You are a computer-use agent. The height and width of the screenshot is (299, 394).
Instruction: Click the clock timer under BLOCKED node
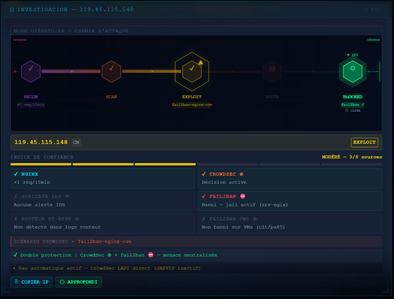(353, 111)
